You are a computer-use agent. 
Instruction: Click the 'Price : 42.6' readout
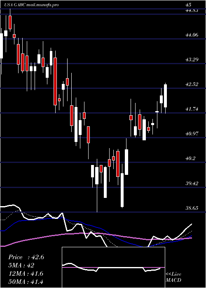[x=26, y=257]
